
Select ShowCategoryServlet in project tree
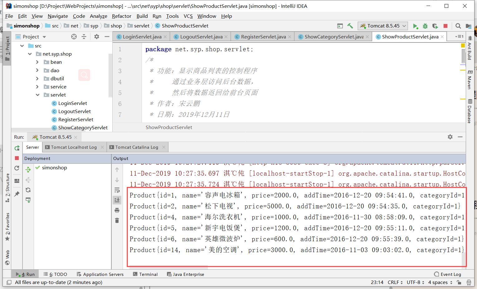click(x=83, y=128)
